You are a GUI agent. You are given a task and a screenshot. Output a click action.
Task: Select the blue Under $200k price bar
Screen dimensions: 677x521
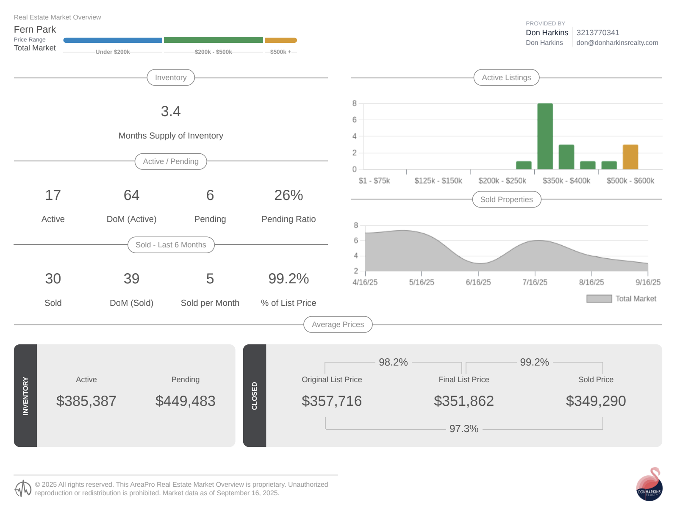click(x=113, y=40)
